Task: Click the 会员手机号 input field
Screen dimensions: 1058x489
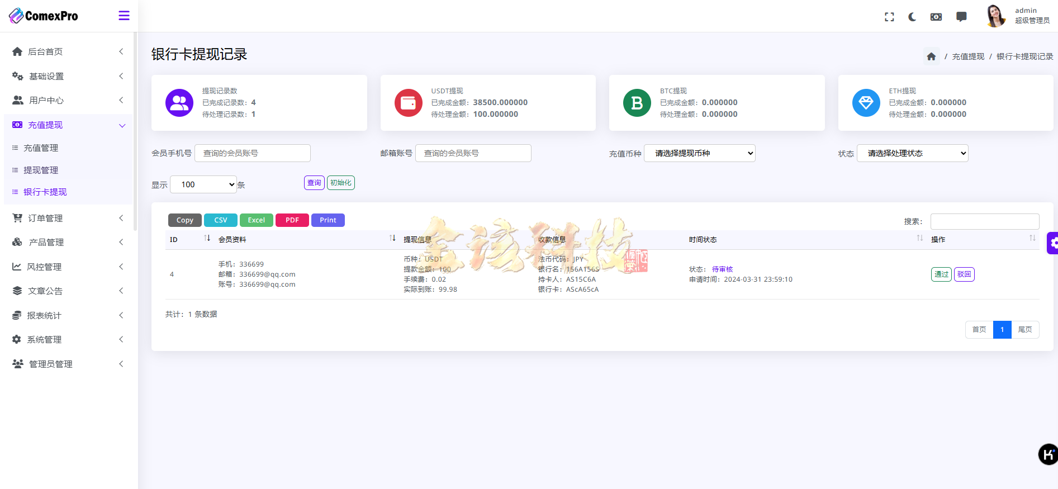Action: pos(253,153)
